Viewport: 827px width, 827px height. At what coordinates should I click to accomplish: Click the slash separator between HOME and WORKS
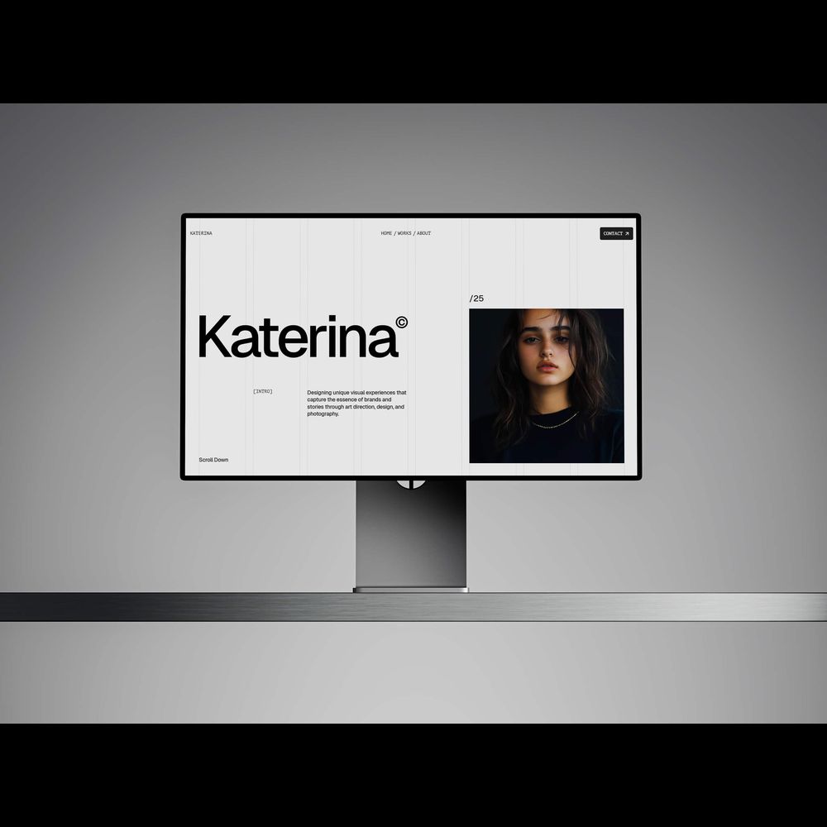pos(394,233)
